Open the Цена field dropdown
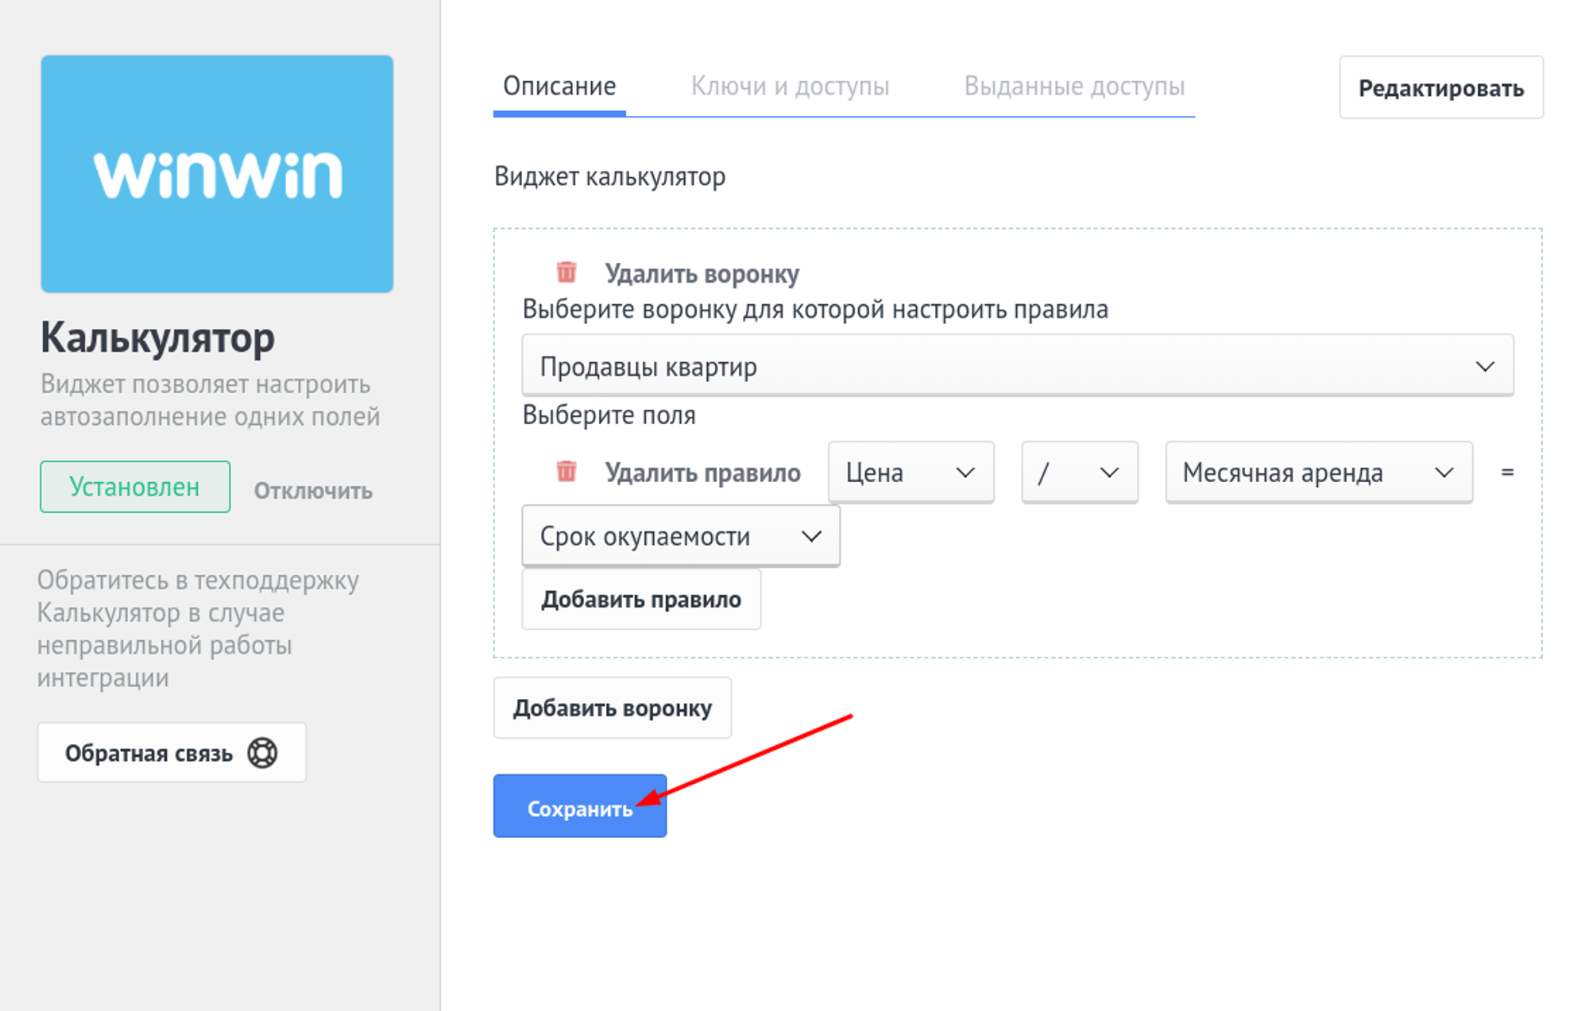 click(x=910, y=473)
